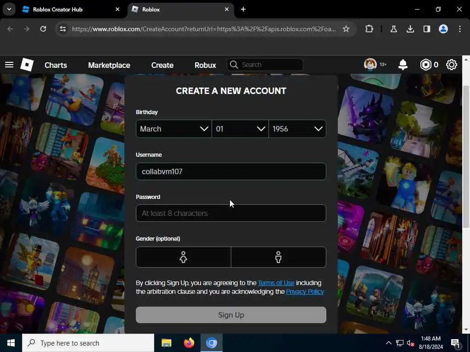Open Firefox from the taskbar
The width and height of the screenshot is (470, 352).
tap(189, 343)
